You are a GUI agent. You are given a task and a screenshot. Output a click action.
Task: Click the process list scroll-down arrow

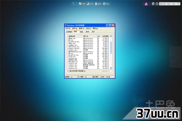coord(111,68)
